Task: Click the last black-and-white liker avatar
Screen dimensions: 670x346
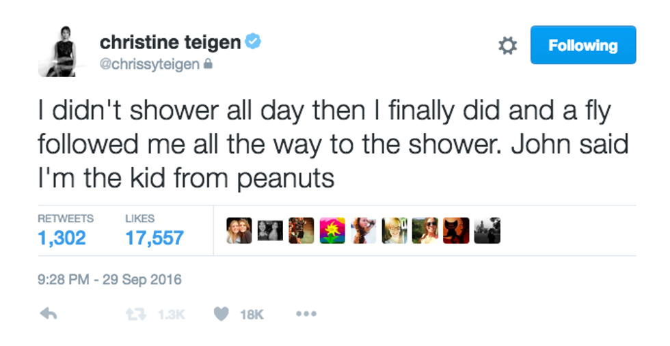Action: 487,231
